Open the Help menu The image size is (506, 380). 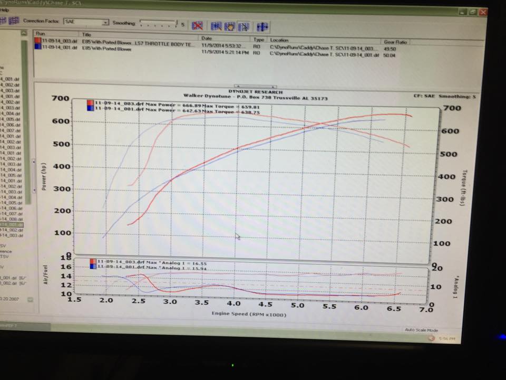tap(5, 9)
